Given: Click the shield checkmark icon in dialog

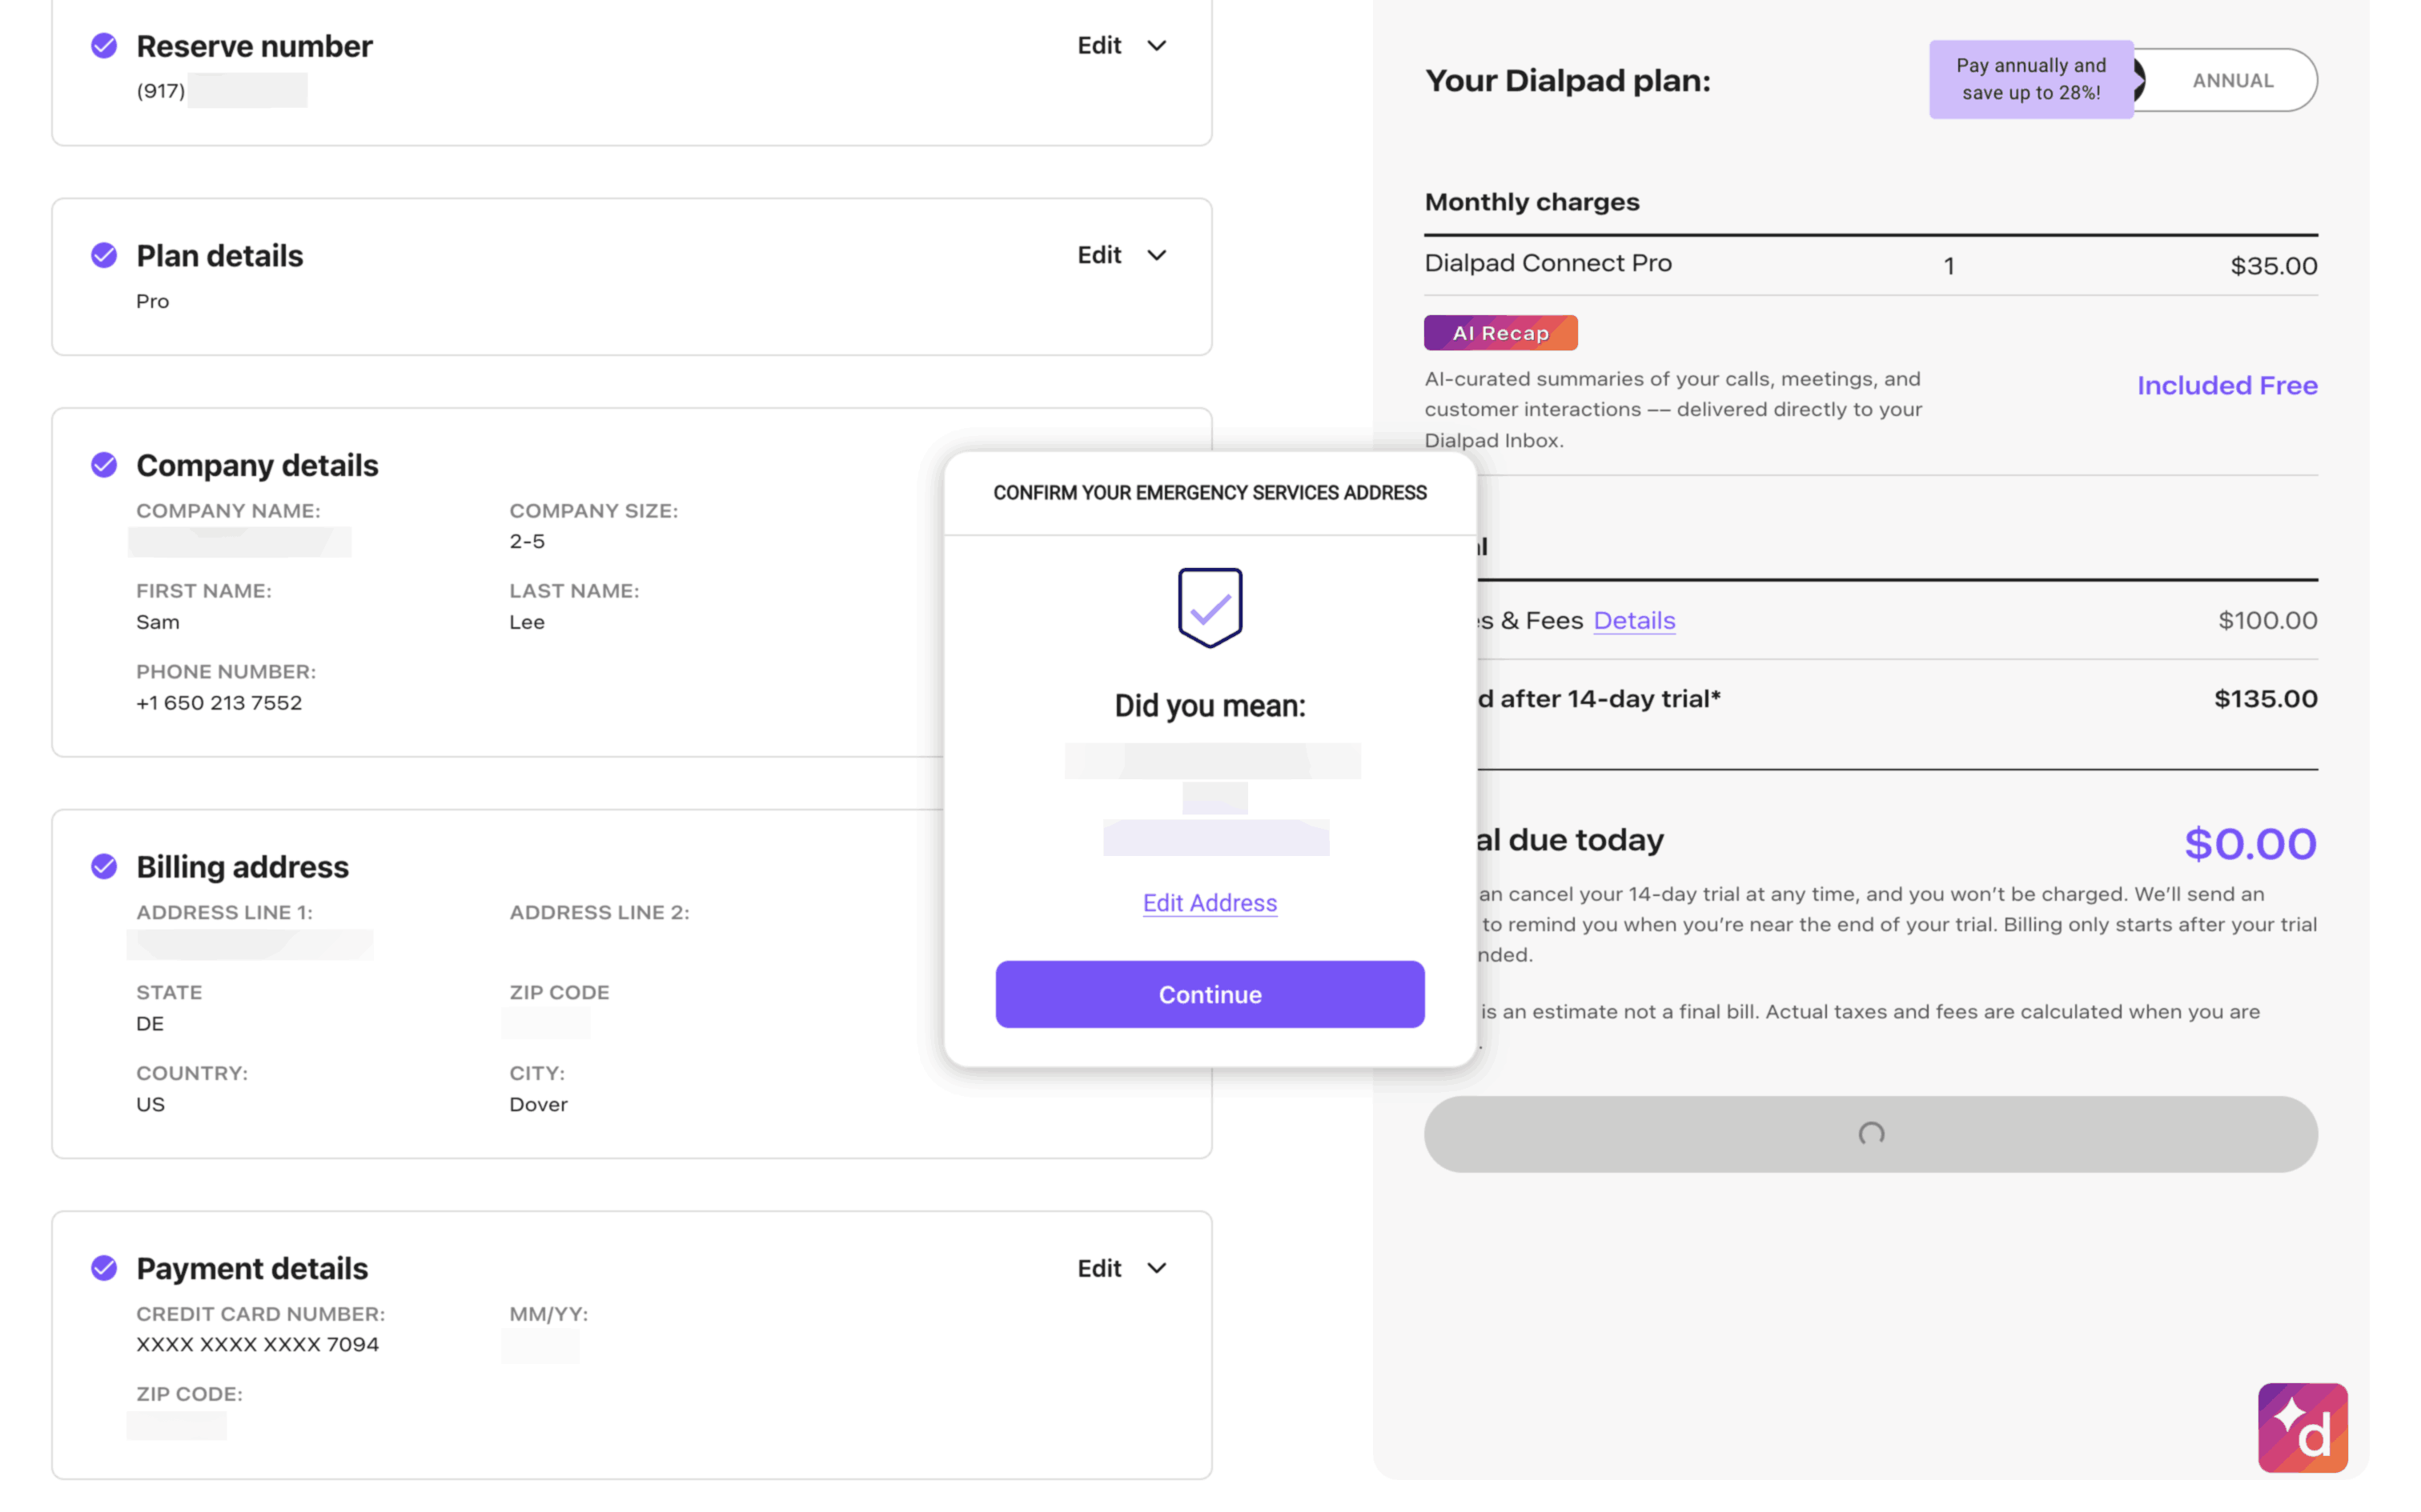Looking at the screenshot, I should point(1210,607).
